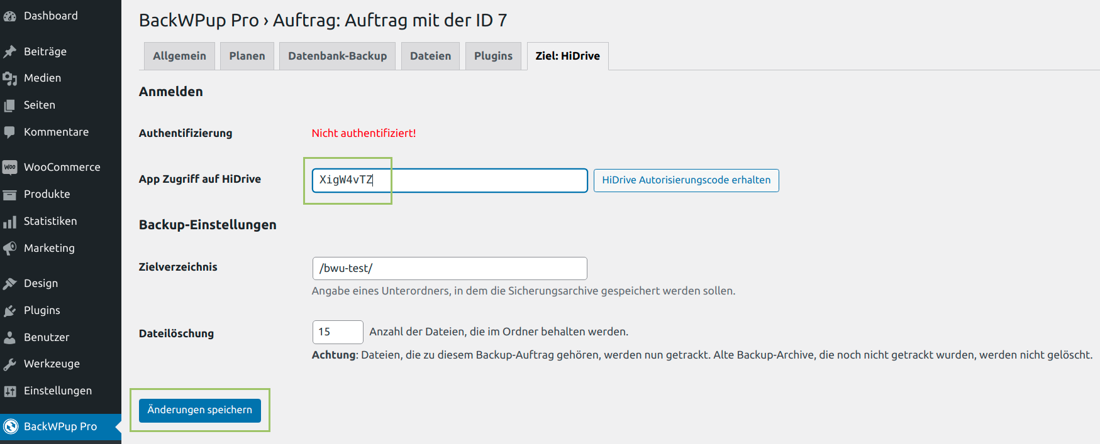Click the Dateilöschung number field
1100x444 pixels.
tap(337, 332)
